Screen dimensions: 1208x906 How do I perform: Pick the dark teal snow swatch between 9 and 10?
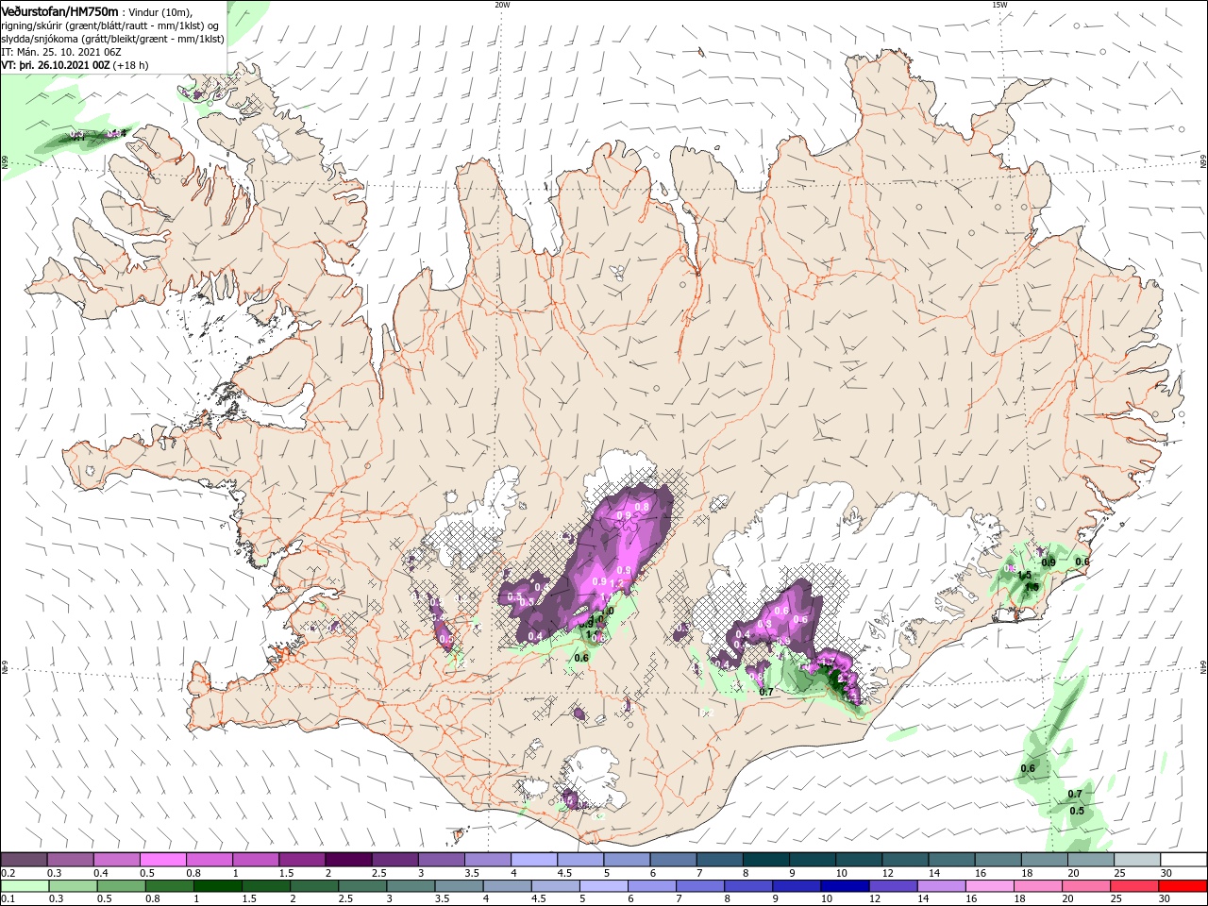coord(813,860)
